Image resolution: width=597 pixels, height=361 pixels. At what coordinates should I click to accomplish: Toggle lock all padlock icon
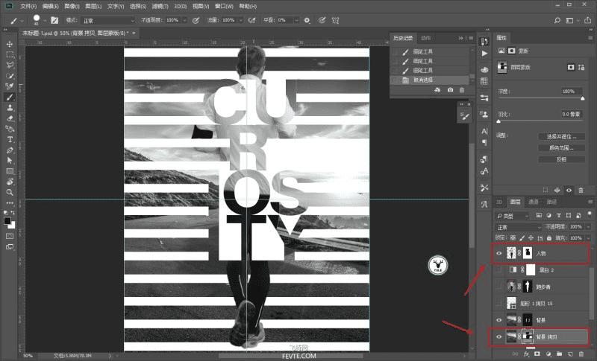point(548,238)
